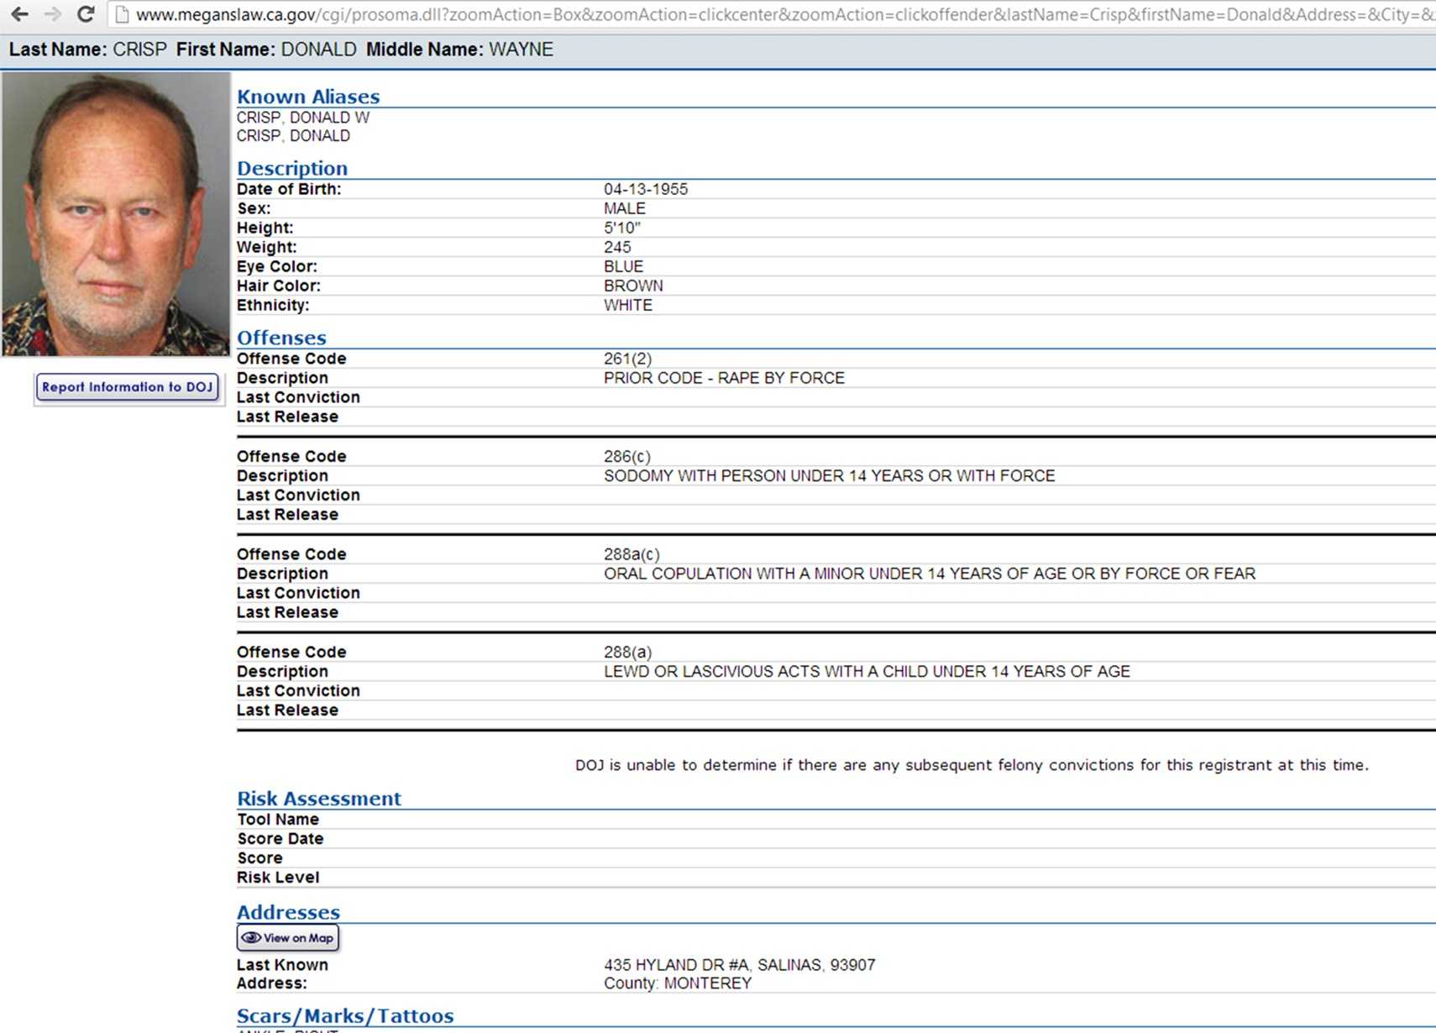Click the registrant photo thumbnail
Viewport: 1436px width, 1033px height.
coord(116,214)
